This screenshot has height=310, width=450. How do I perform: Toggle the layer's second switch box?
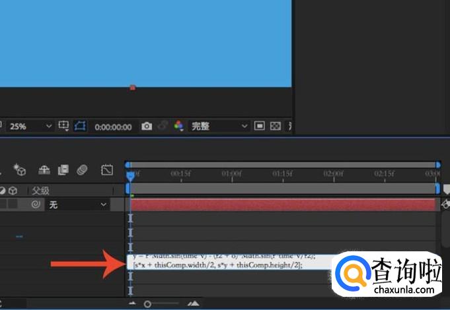tap(13, 204)
